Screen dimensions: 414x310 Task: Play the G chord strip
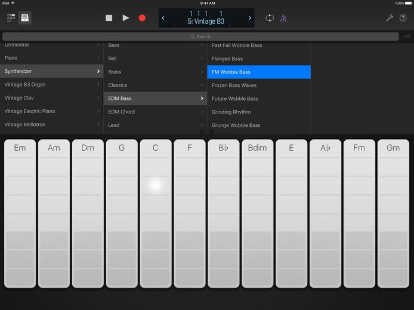122,213
